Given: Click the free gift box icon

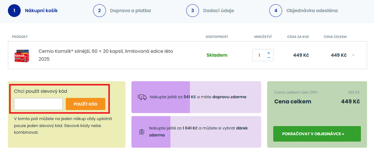Looking at the screenshot, I should pos(142,132).
